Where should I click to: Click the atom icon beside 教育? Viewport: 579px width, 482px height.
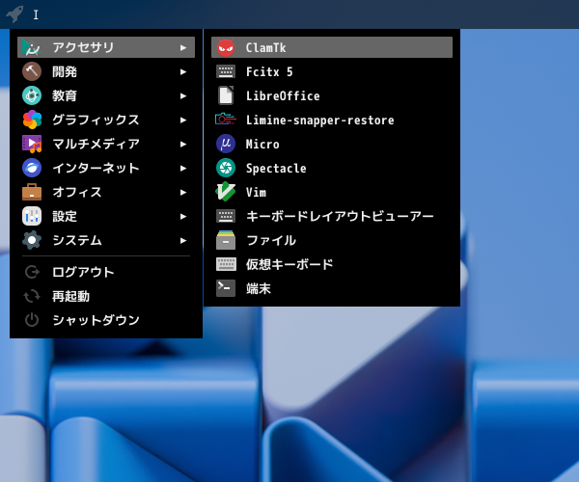point(32,95)
